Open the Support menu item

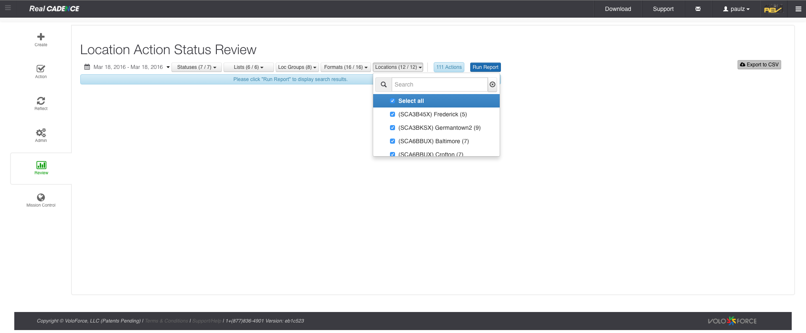point(663,9)
